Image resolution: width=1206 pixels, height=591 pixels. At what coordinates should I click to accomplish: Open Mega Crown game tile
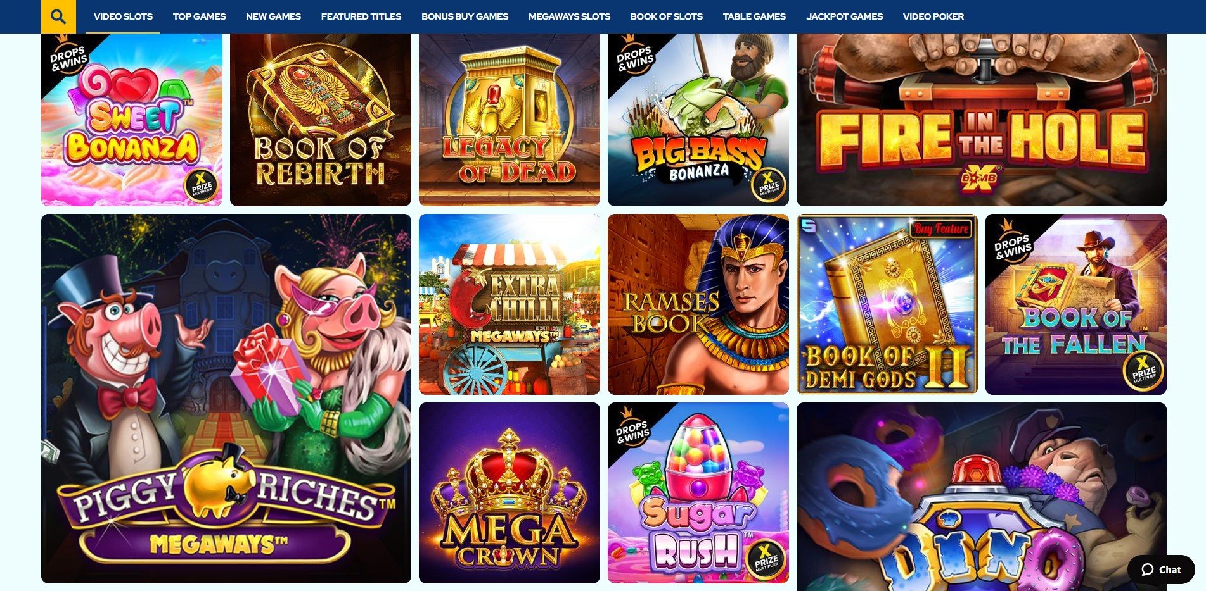[x=510, y=493]
